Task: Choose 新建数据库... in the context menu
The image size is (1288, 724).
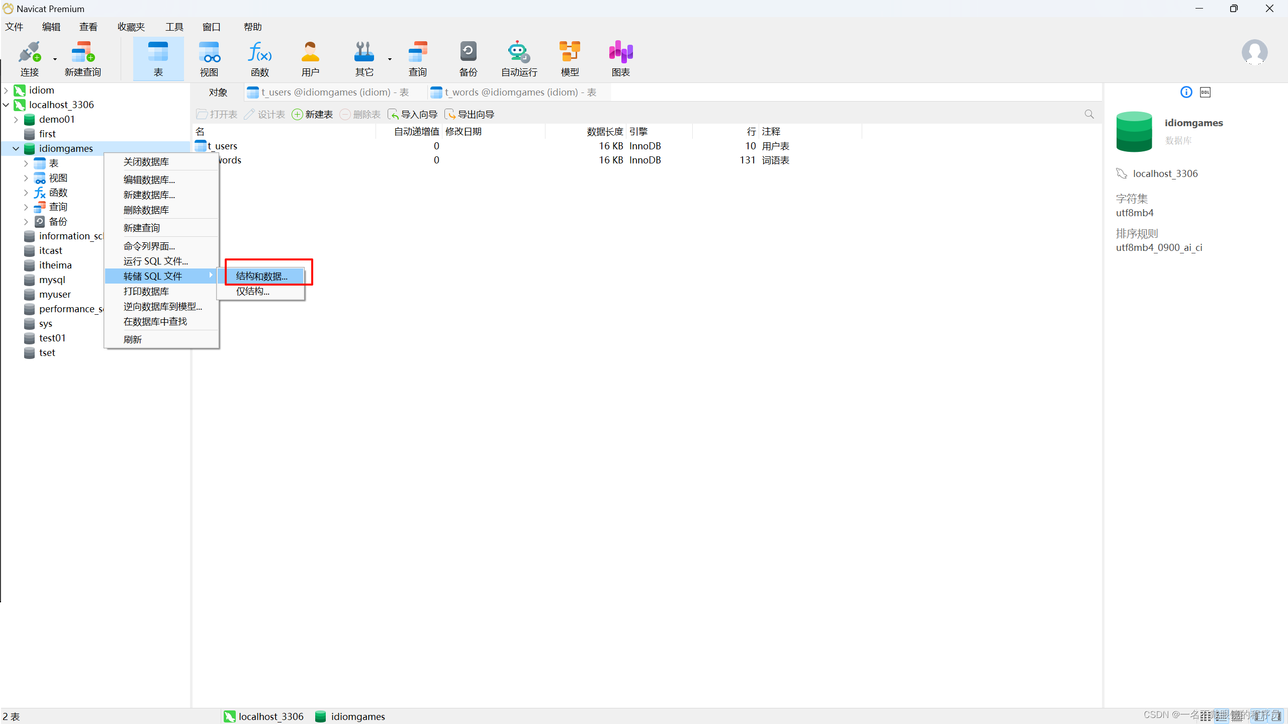Action: [x=161, y=195]
